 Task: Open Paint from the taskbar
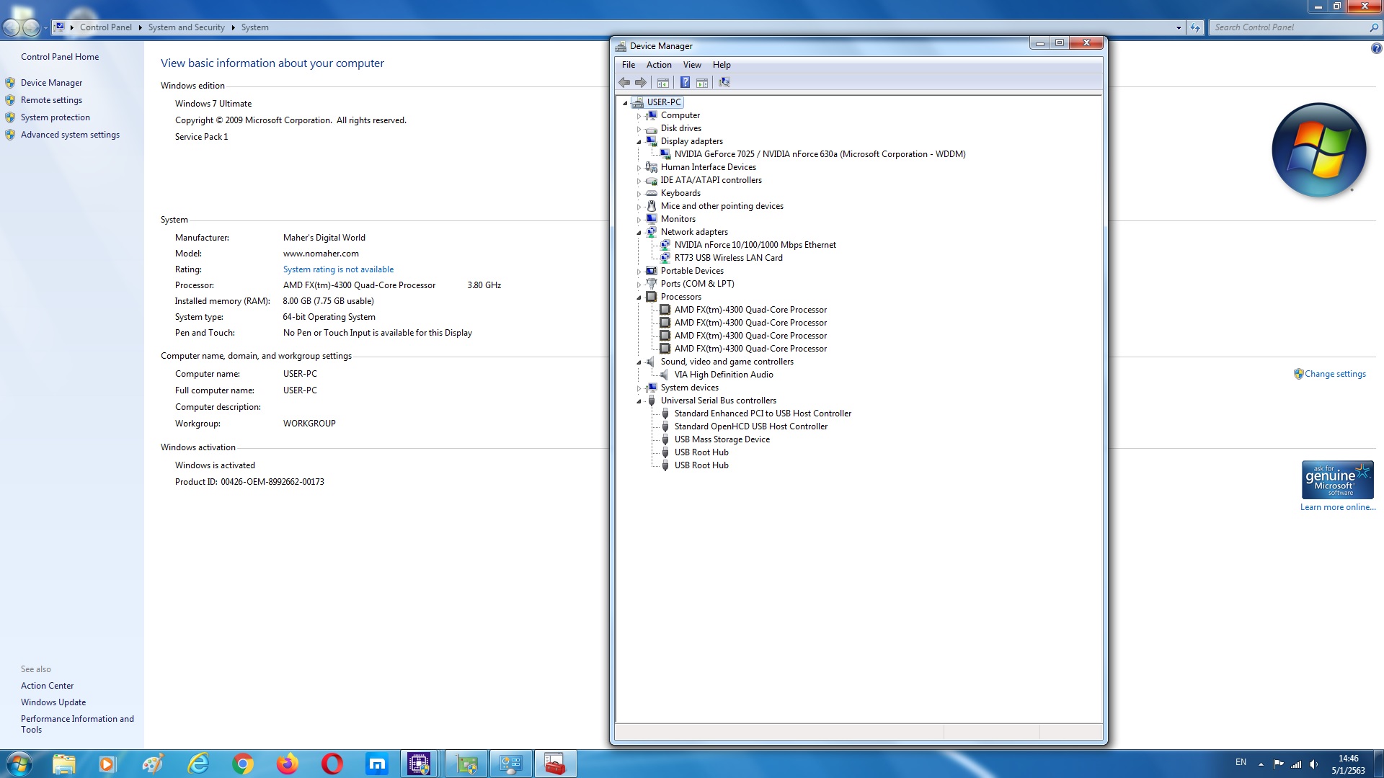[x=152, y=764]
